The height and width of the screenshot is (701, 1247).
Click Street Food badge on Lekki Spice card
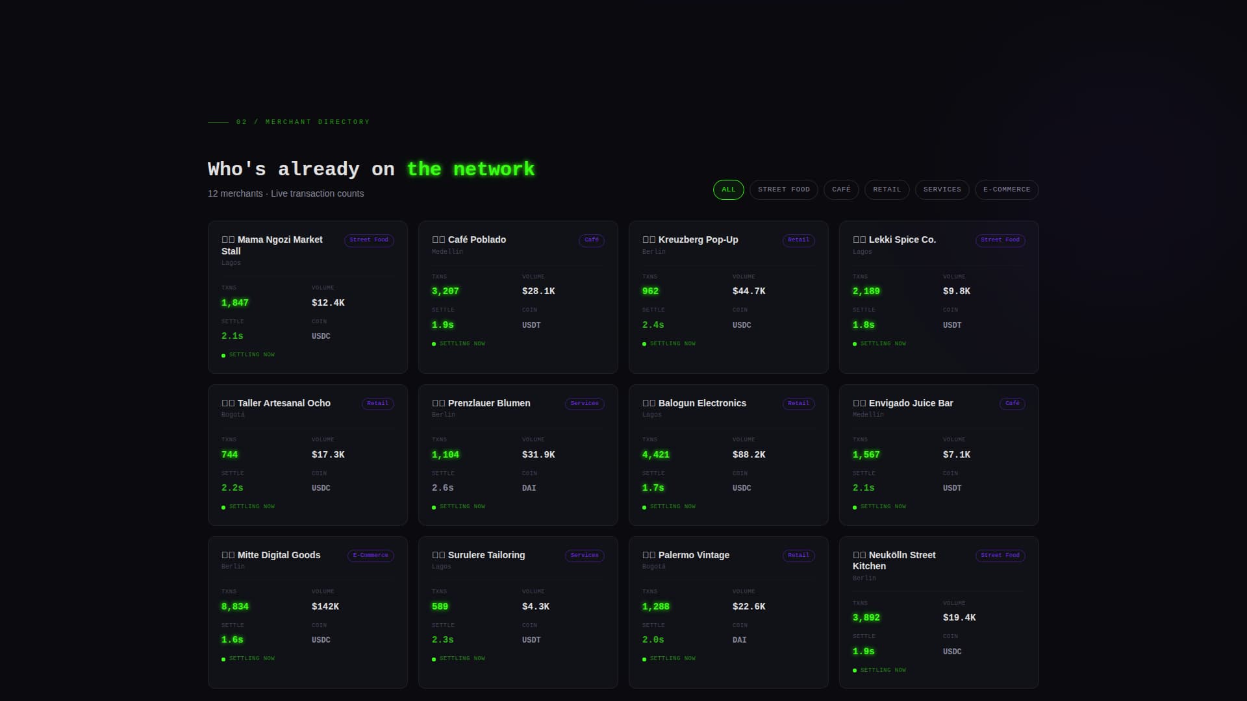click(1000, 240)
